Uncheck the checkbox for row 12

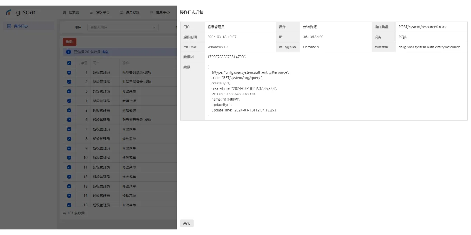point(69,177)
